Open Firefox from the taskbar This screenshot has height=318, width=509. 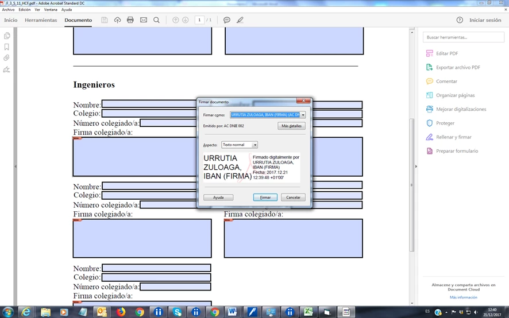(x=121, y=312)
